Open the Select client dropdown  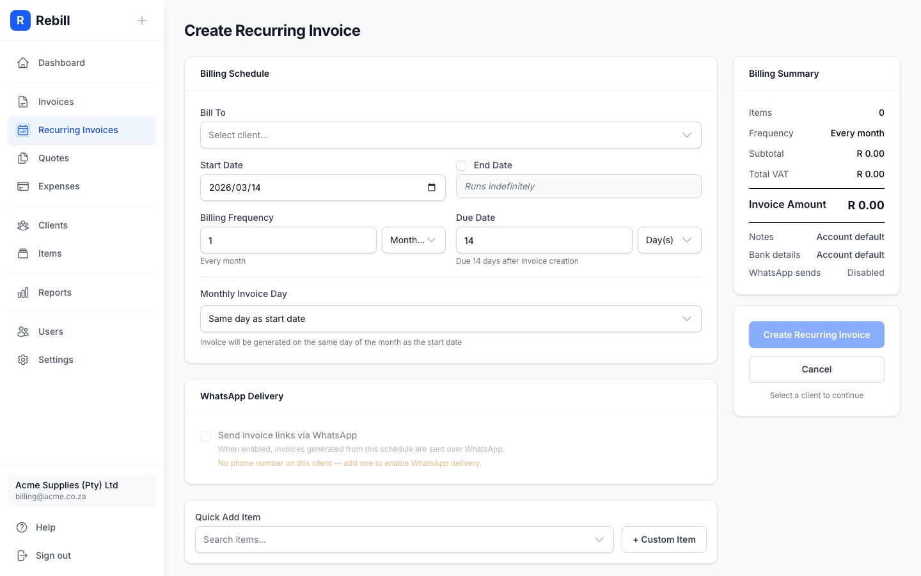coord(451,135)
